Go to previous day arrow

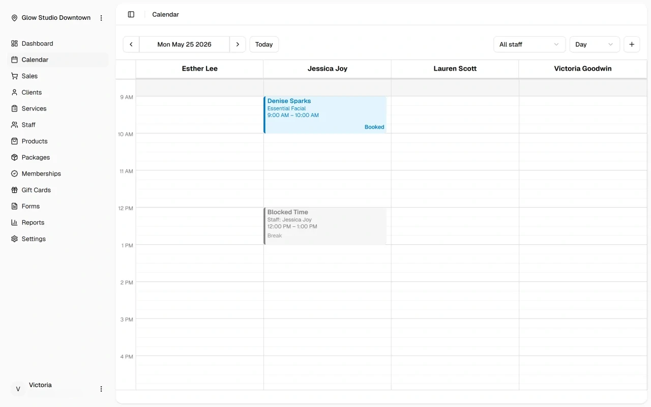(x=131, y=44)
